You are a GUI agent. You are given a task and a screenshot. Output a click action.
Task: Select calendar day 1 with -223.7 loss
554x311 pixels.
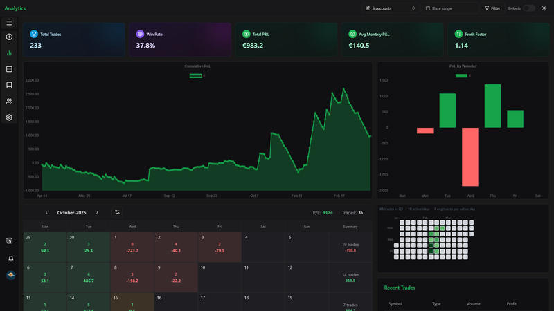tap(132, 247)
